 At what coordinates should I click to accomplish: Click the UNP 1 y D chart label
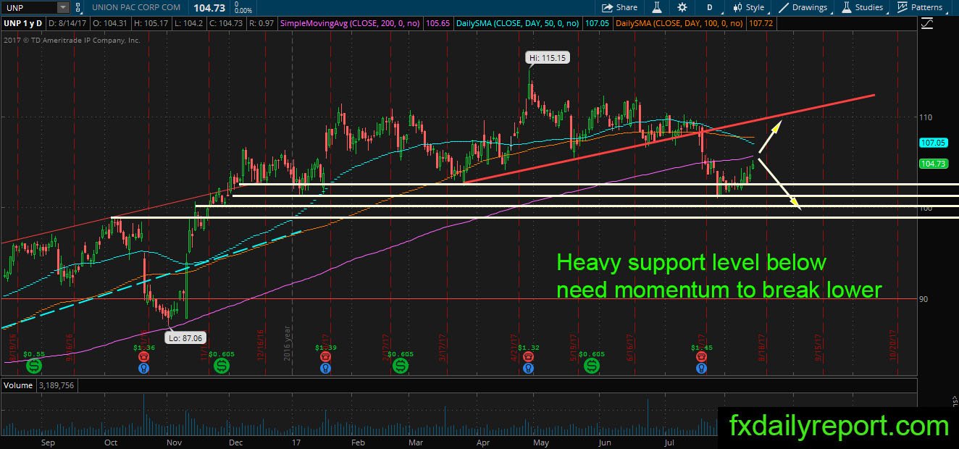point(22,23)
